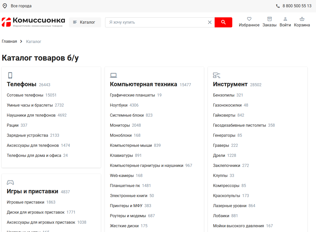Open Жесткие диски subcategory
This screenshot has height=232, width=316.
coord(124,226)
